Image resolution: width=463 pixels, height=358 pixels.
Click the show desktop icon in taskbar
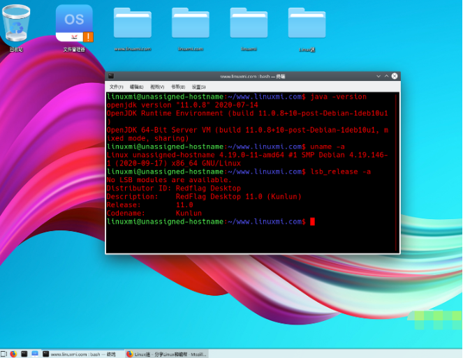coord(3,354)
